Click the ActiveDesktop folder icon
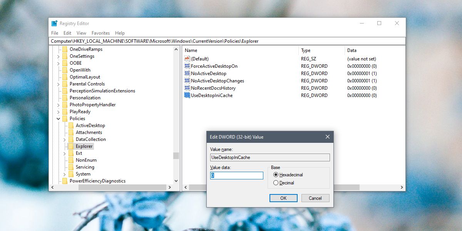The image size is (462, 231). click(71, 126)
